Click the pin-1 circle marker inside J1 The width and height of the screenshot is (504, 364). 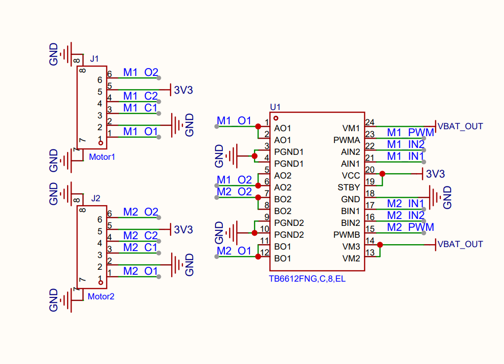click(x=101, y=143)
